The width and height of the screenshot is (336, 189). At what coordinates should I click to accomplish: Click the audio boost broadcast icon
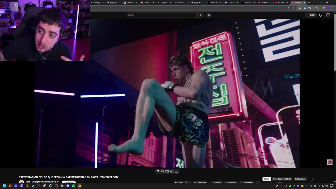tap(162, 171)
